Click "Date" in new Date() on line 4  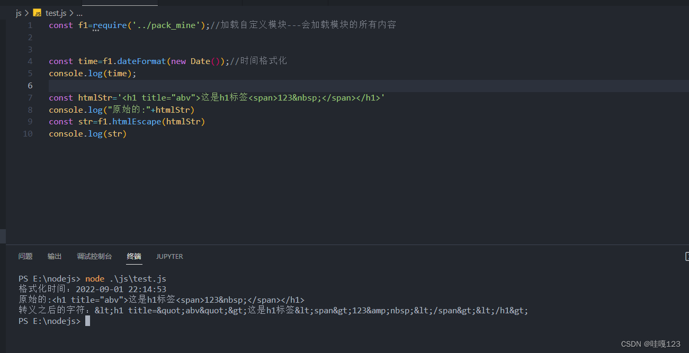point(201,61)
